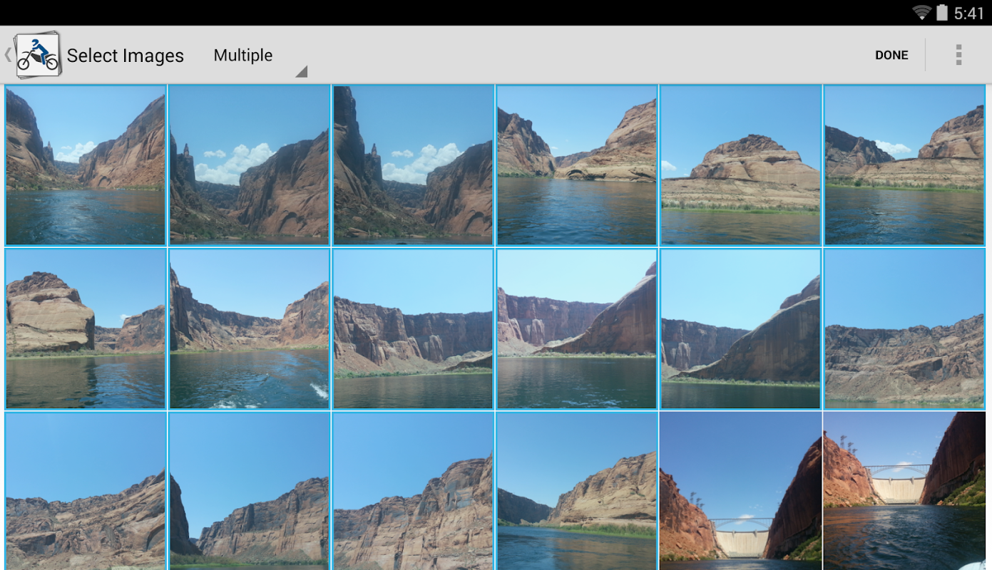The image size is (992, 570).
Task: Tap the Wi-Fi signal icon in status bar
Action: [922, 13]
